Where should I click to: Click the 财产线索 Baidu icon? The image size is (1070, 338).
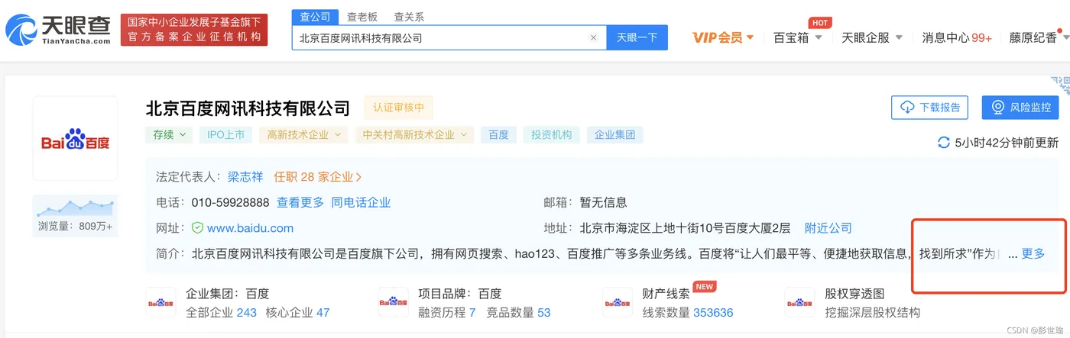(618, 303)
